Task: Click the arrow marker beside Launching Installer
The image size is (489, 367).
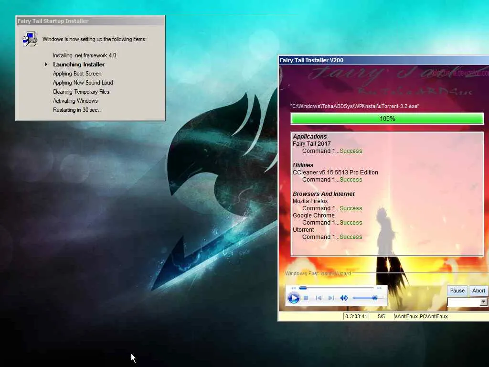Action: (x=46, y=65)
